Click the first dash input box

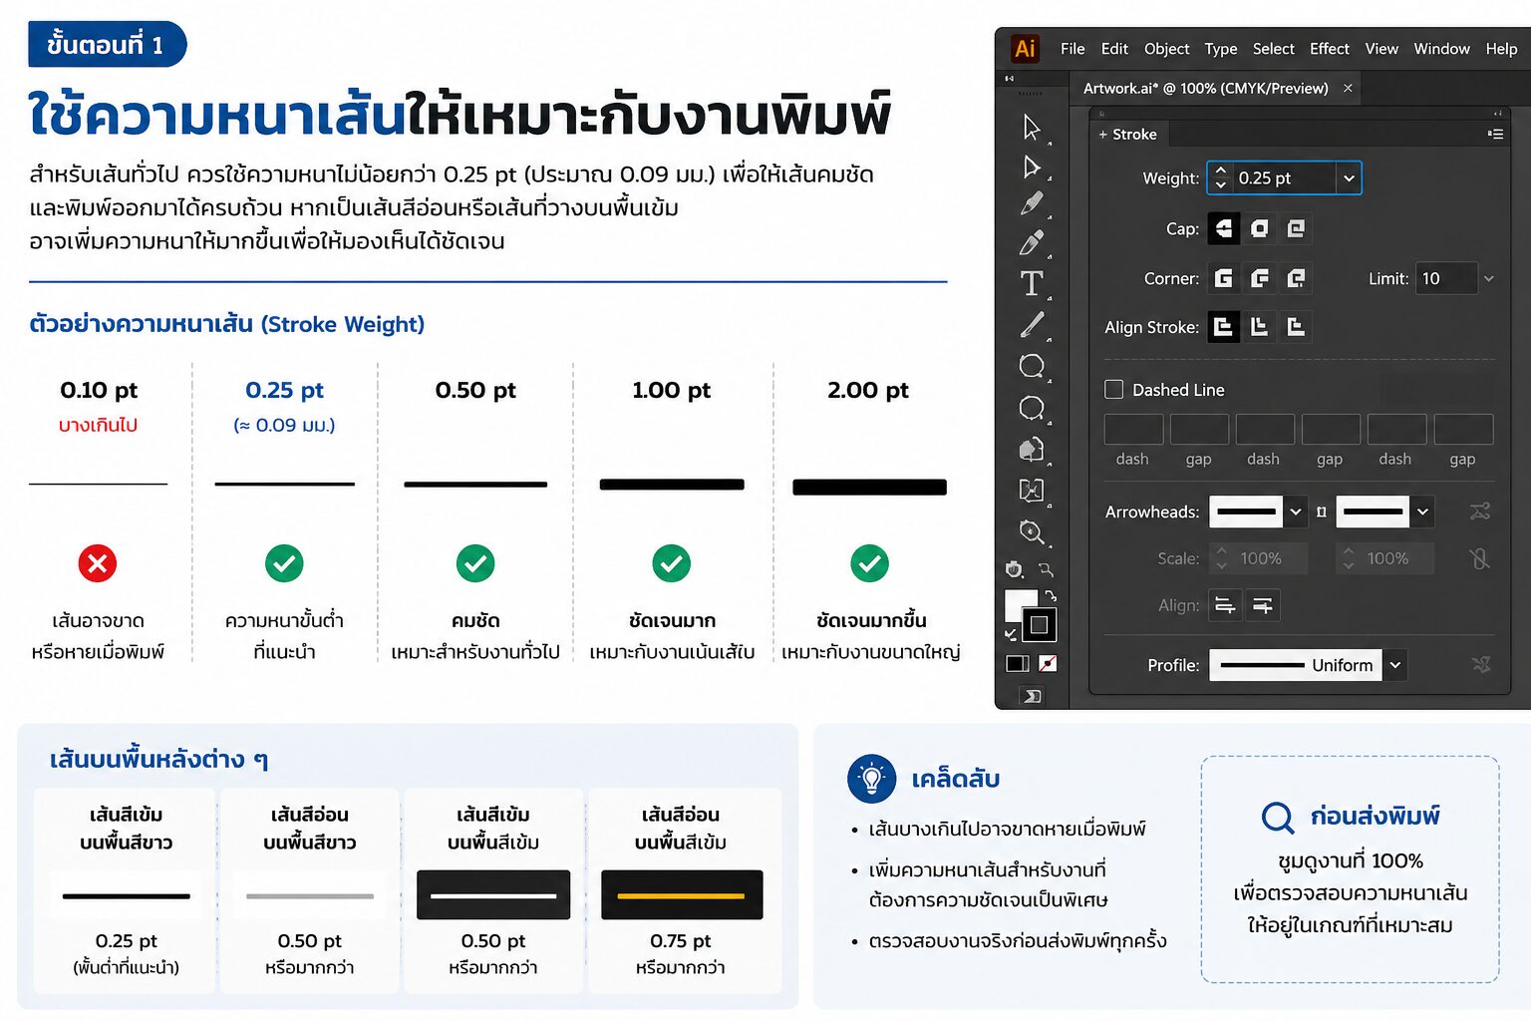(x=1133, y=429)
